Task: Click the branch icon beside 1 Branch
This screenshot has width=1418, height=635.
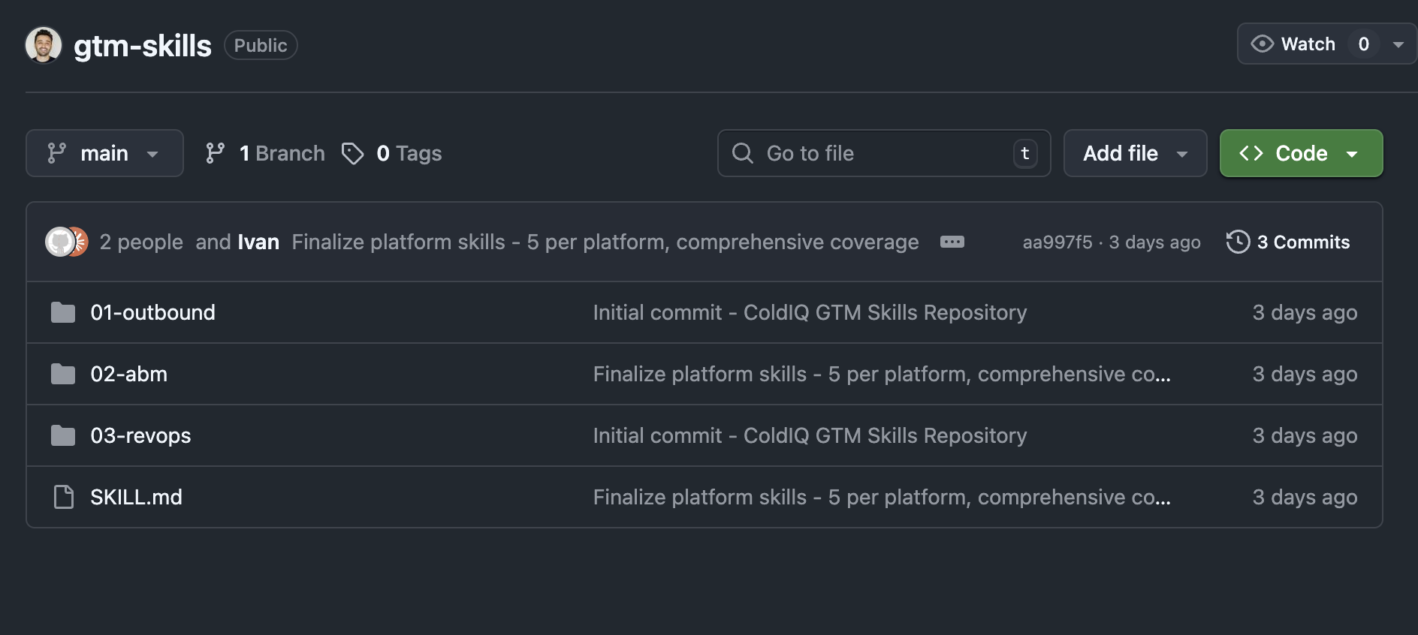Action: click(x=216, y=153)
